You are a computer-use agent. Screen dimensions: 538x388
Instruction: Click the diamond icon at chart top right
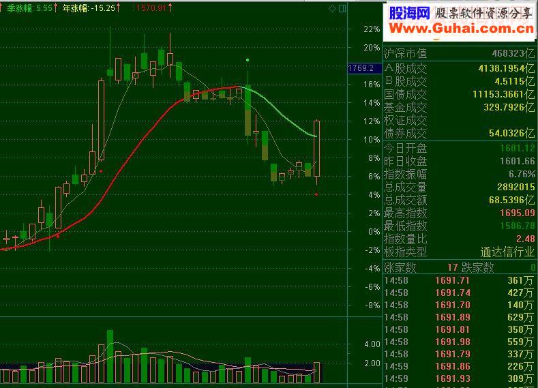(332, 9)
